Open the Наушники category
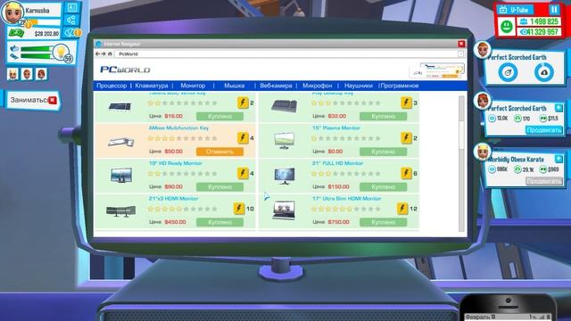 pyautogui.click(x=359, y=86)
